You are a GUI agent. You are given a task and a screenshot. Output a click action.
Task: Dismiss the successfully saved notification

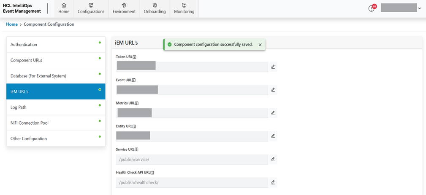260,45
